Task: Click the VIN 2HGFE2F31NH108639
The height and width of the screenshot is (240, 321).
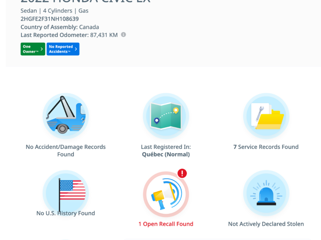Action: [50, 19]
